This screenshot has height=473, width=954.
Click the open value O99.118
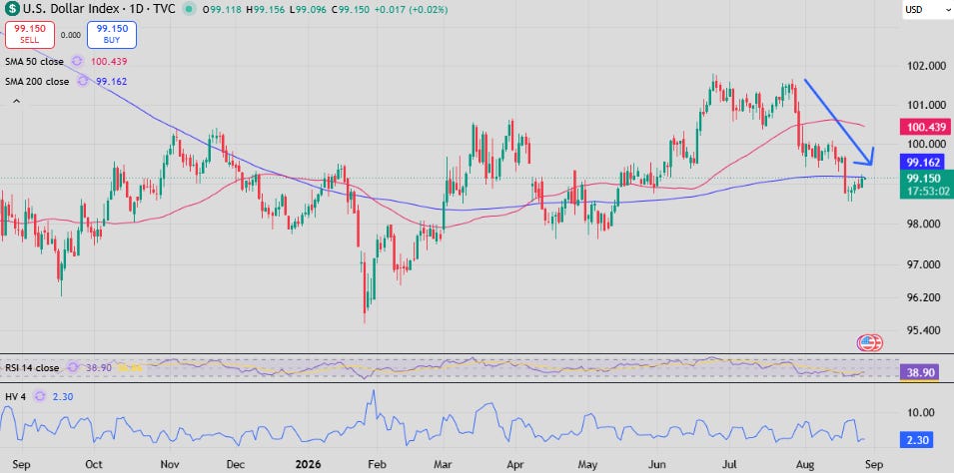(224, 10)
